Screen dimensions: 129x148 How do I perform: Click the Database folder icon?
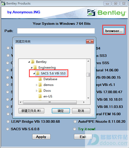(40, 79)
